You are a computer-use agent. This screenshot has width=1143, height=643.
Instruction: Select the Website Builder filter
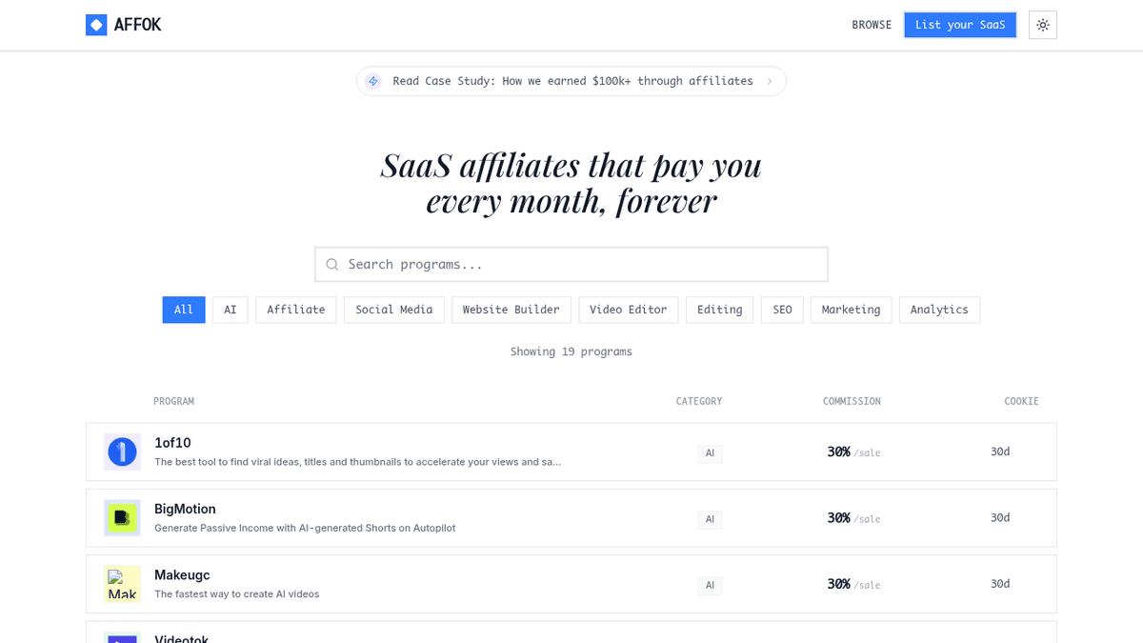point(511,310)
